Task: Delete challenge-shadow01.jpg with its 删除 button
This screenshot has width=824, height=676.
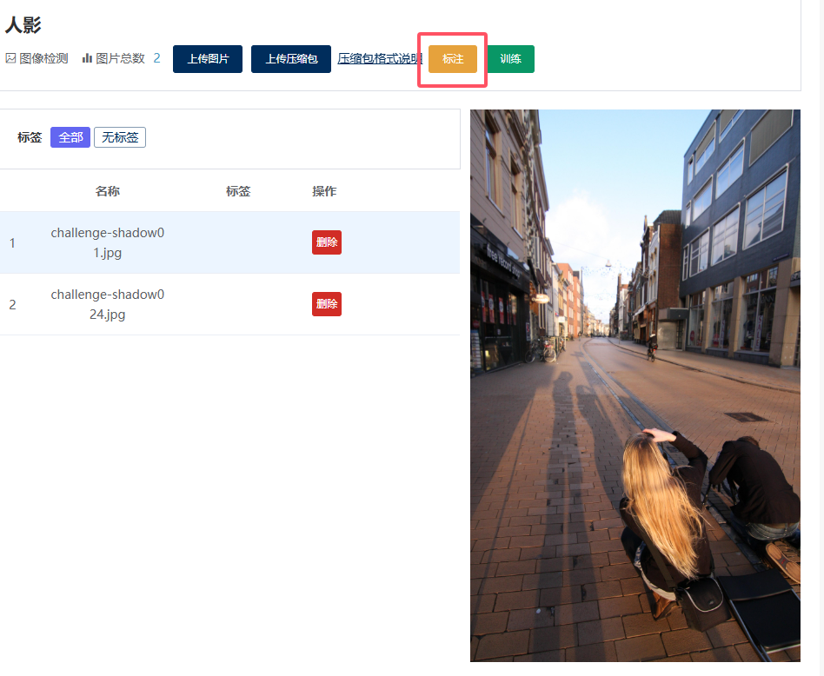Action: coord(327,242)
